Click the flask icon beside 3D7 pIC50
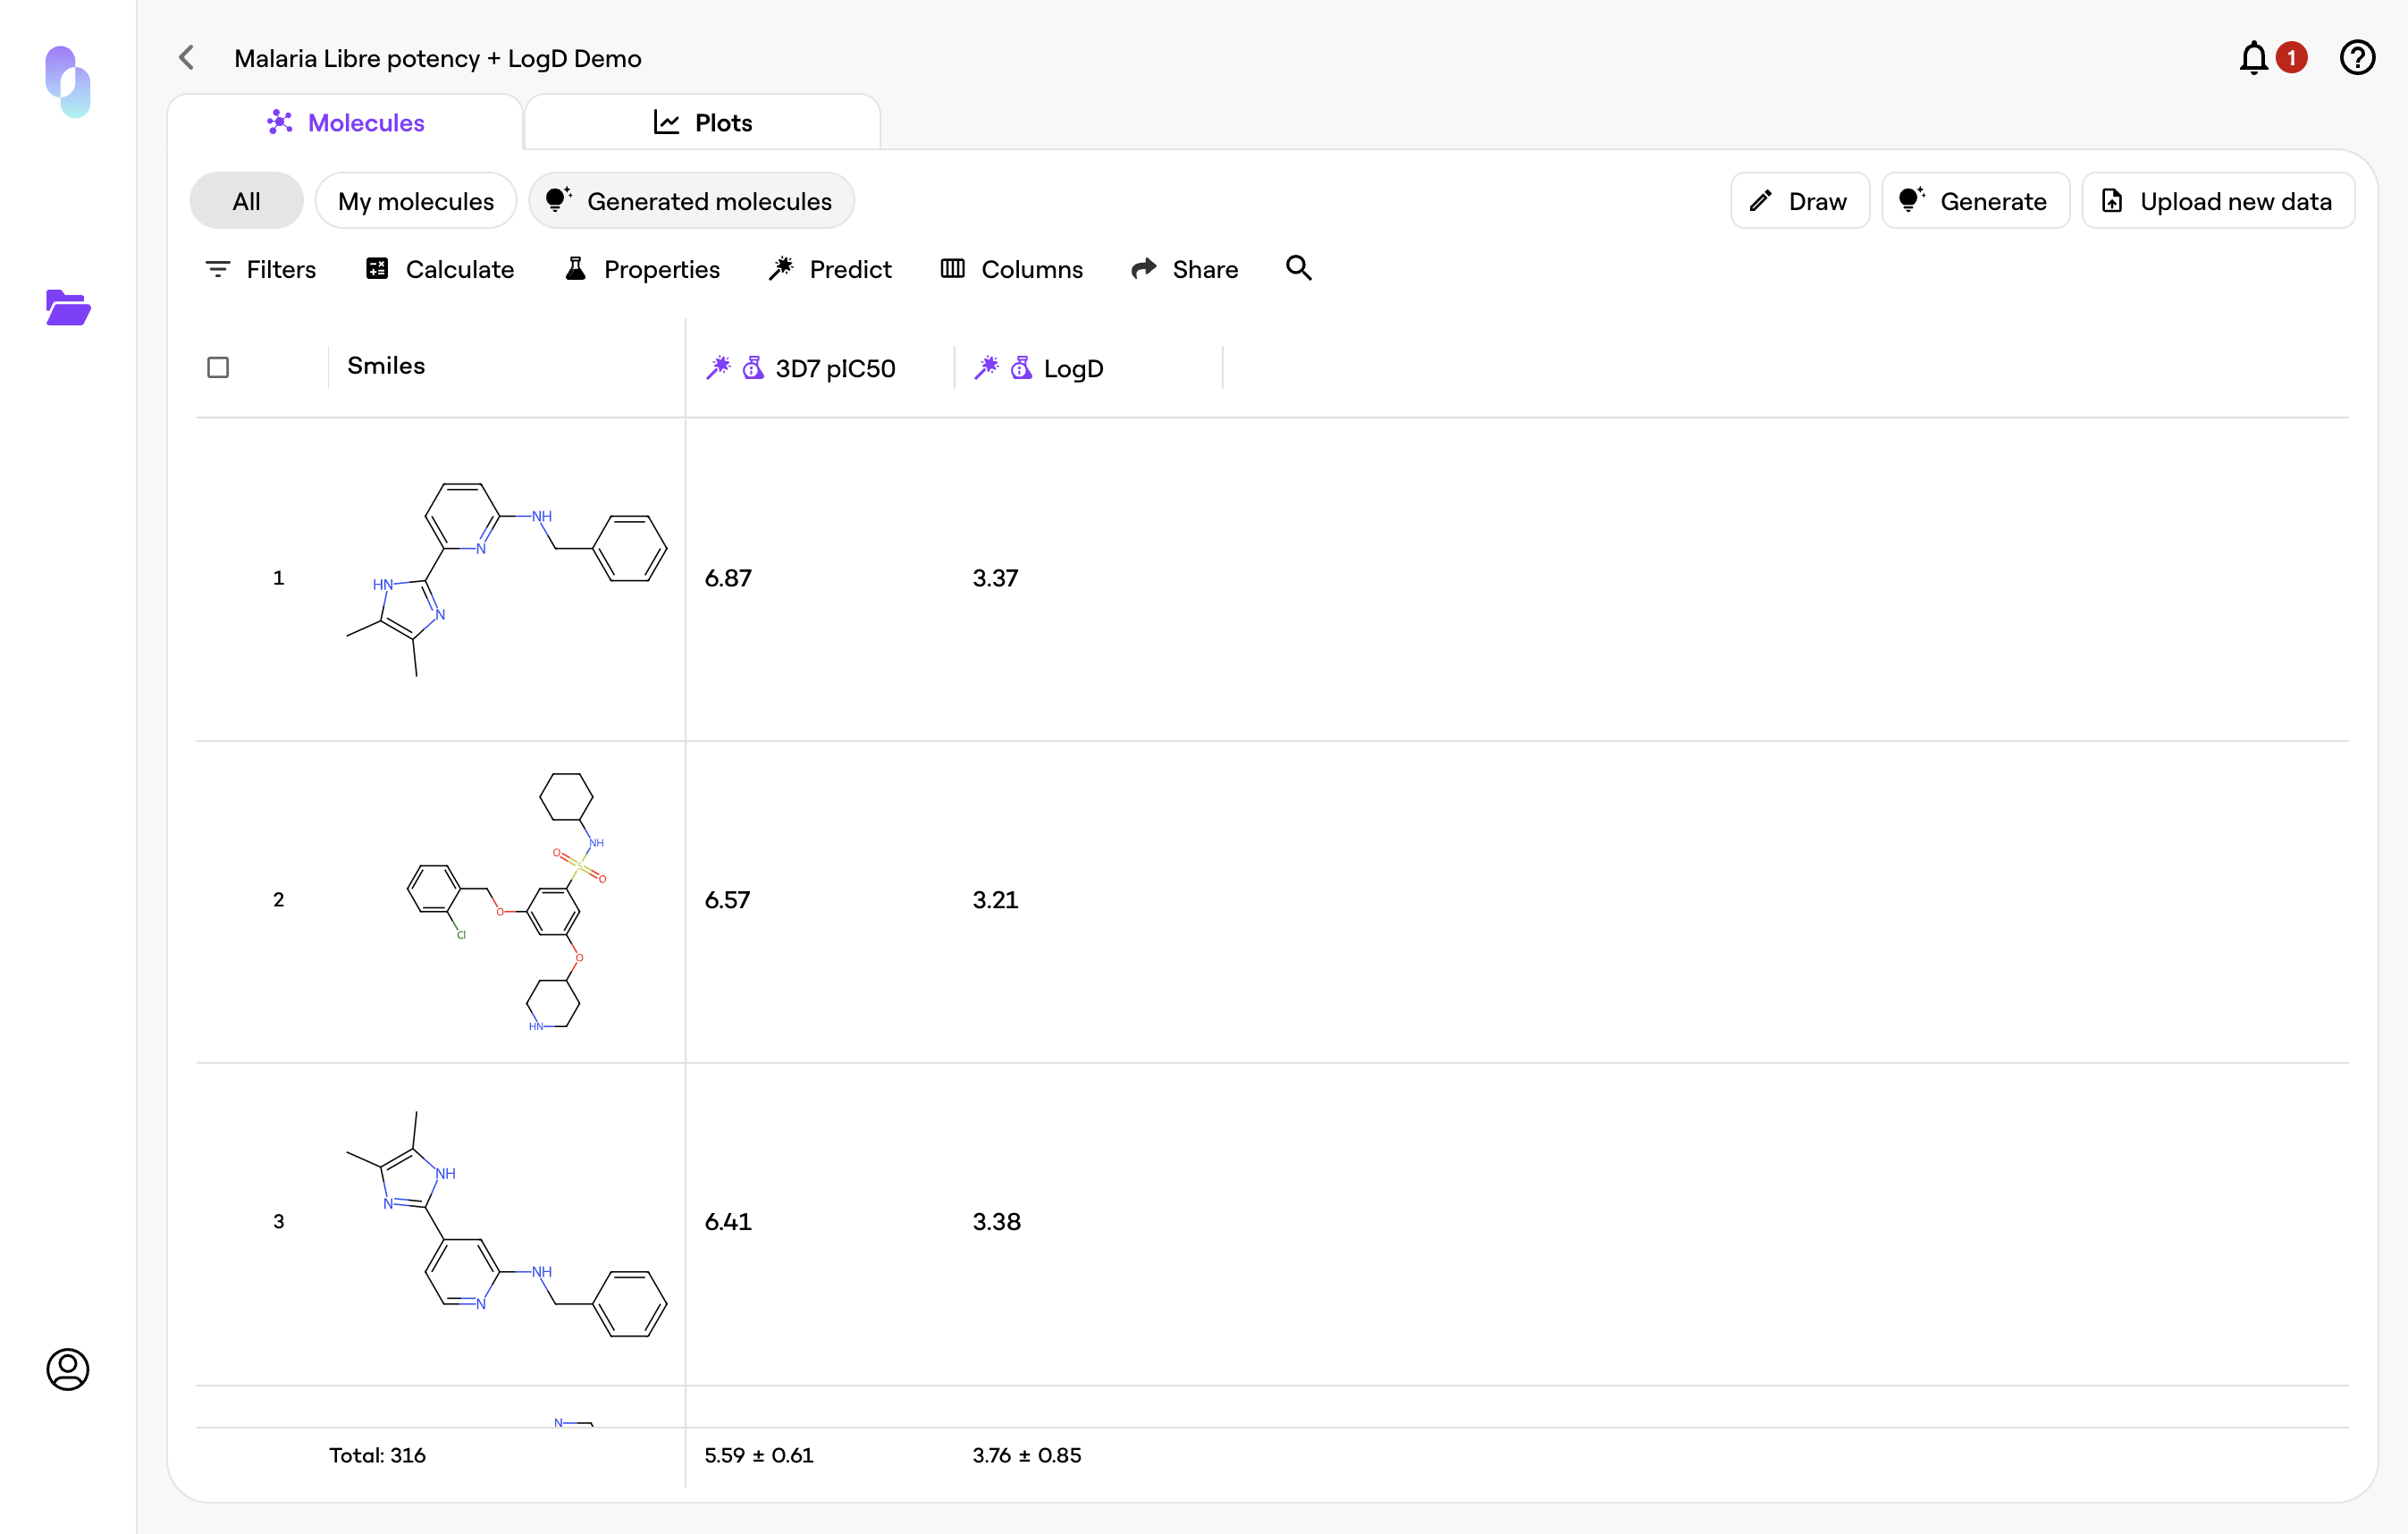The image size is (2408, 1534). point(753,368)
